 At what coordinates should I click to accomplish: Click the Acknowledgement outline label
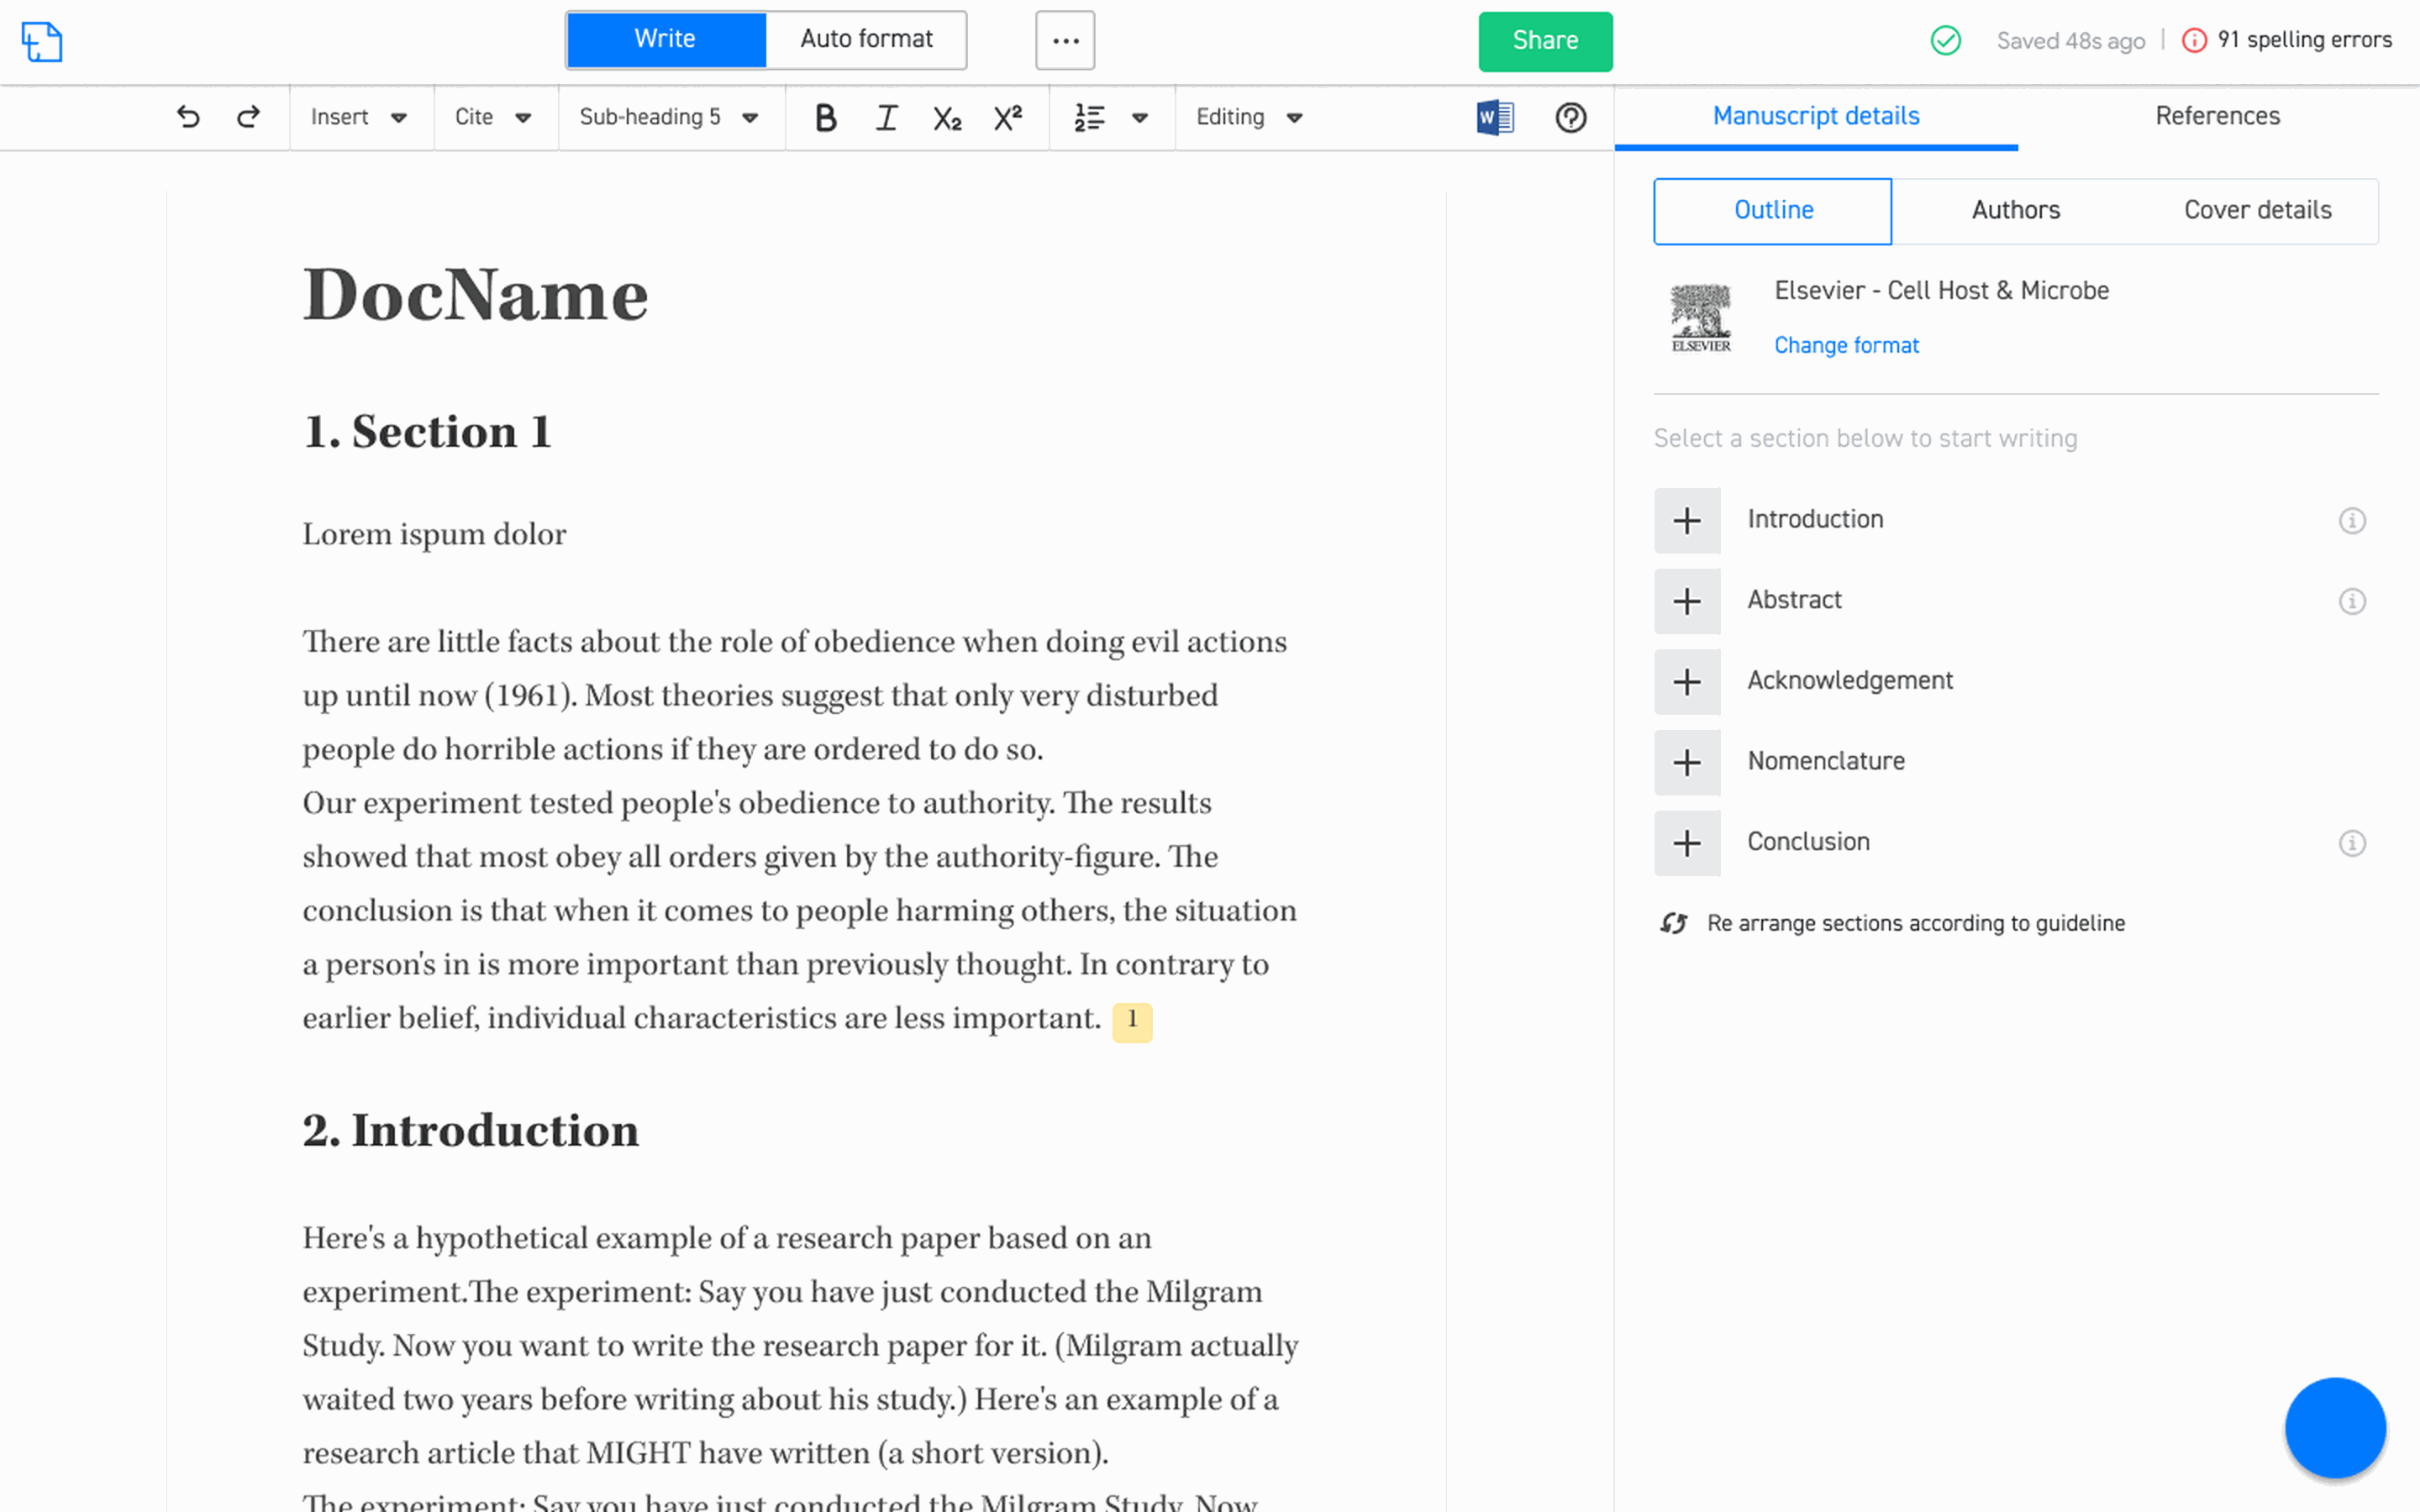pyautogui.click(x=1850, y=682)
